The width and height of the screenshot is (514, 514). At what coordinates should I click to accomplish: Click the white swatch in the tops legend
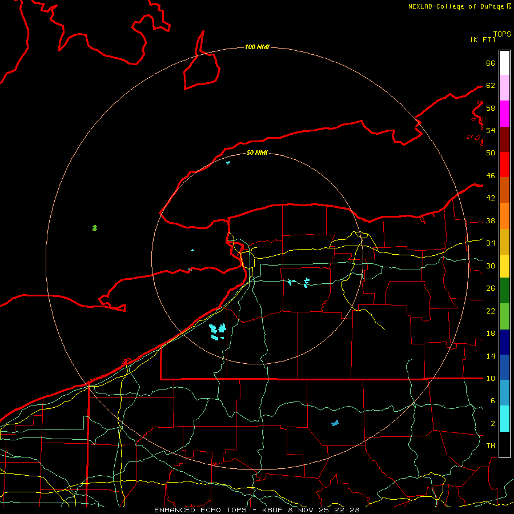point(504,63)
